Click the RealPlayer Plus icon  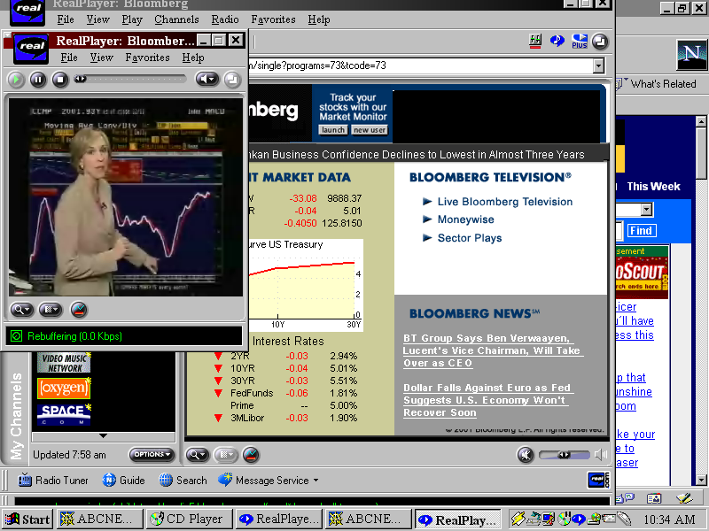580,41
